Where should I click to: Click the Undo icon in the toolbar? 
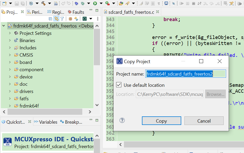(x=63, y=3)
